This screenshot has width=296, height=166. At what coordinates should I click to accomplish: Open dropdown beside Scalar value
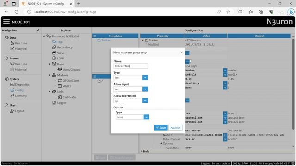point(225,139)
